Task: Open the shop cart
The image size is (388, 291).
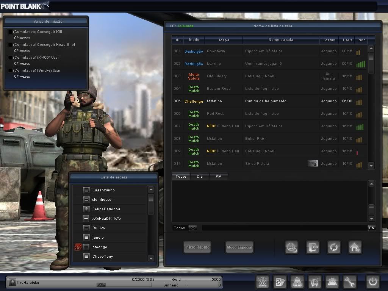Action: [314, 282]
